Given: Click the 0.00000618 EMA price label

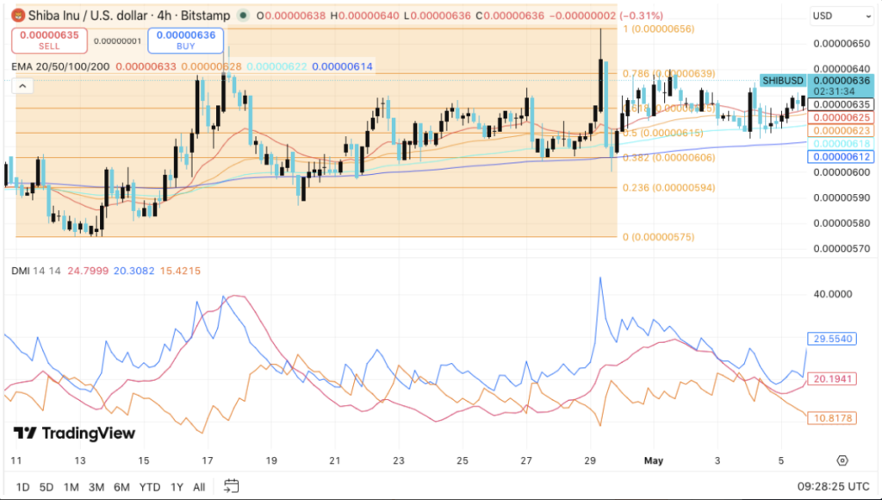Looking at the screenshot, I should pyautogui.click(x=841, y=144).
